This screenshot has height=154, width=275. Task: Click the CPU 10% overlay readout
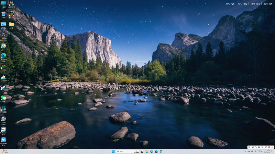pos(255,4)
